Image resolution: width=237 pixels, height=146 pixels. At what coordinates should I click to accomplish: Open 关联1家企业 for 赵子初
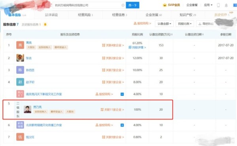[x=113, y=82]
